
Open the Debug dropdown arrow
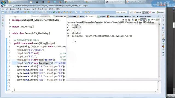(x=51, y=12)
